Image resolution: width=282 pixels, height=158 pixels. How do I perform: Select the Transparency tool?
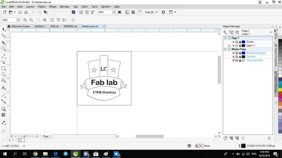[4, 115]
